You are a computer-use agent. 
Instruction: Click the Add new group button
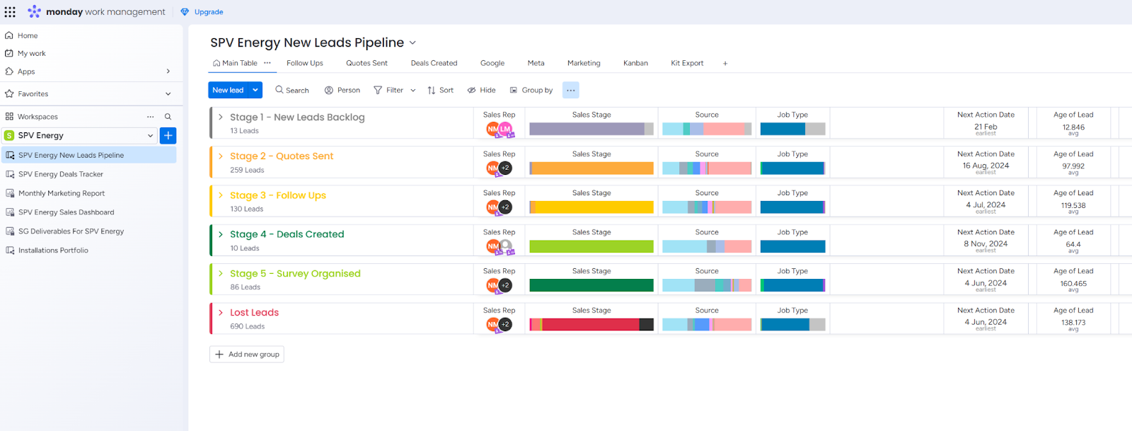247,355
